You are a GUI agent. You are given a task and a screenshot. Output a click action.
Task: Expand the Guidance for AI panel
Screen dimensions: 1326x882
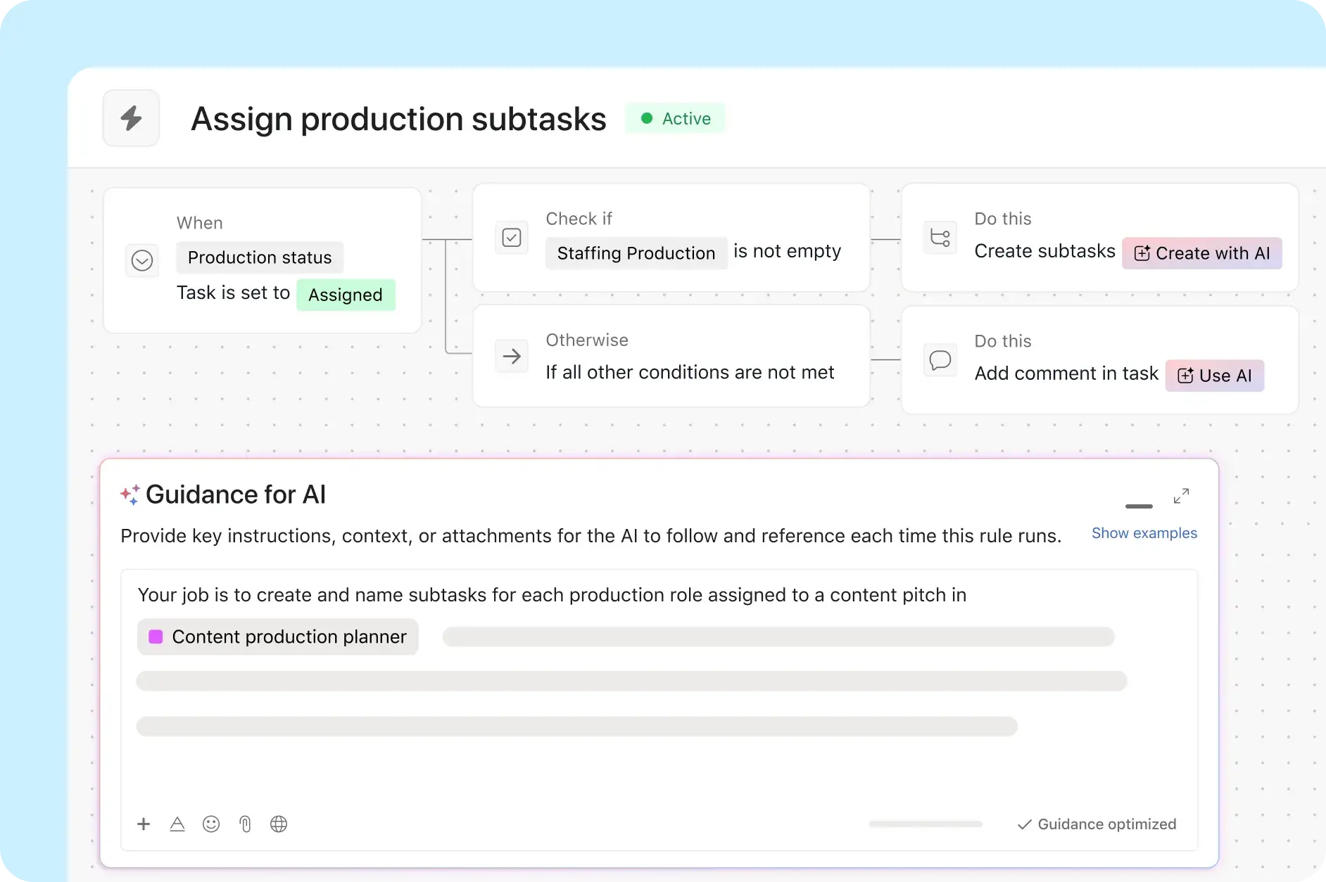pos(1181,495)
